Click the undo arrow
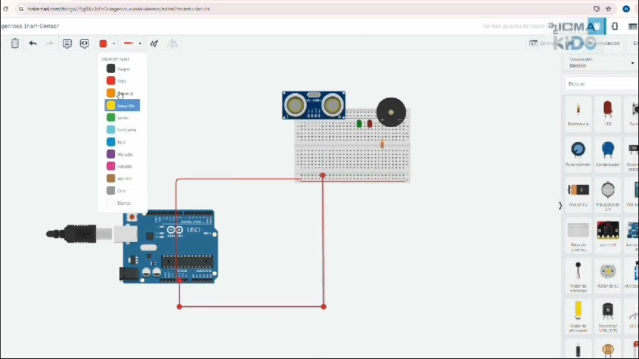This screenshot has height=359, width=639. [33, 43]
